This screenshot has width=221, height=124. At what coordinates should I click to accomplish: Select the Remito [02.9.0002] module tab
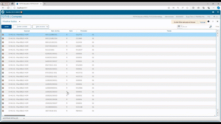(13, 12)
